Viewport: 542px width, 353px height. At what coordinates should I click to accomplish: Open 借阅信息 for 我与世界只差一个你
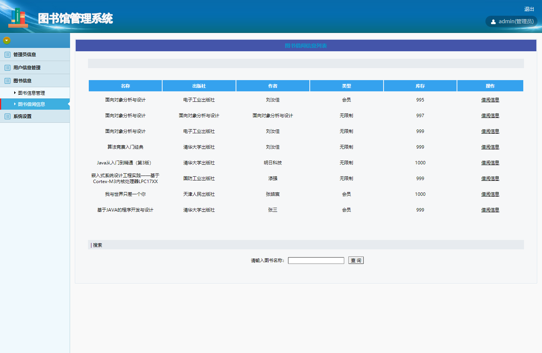click(x=490, y=194)
